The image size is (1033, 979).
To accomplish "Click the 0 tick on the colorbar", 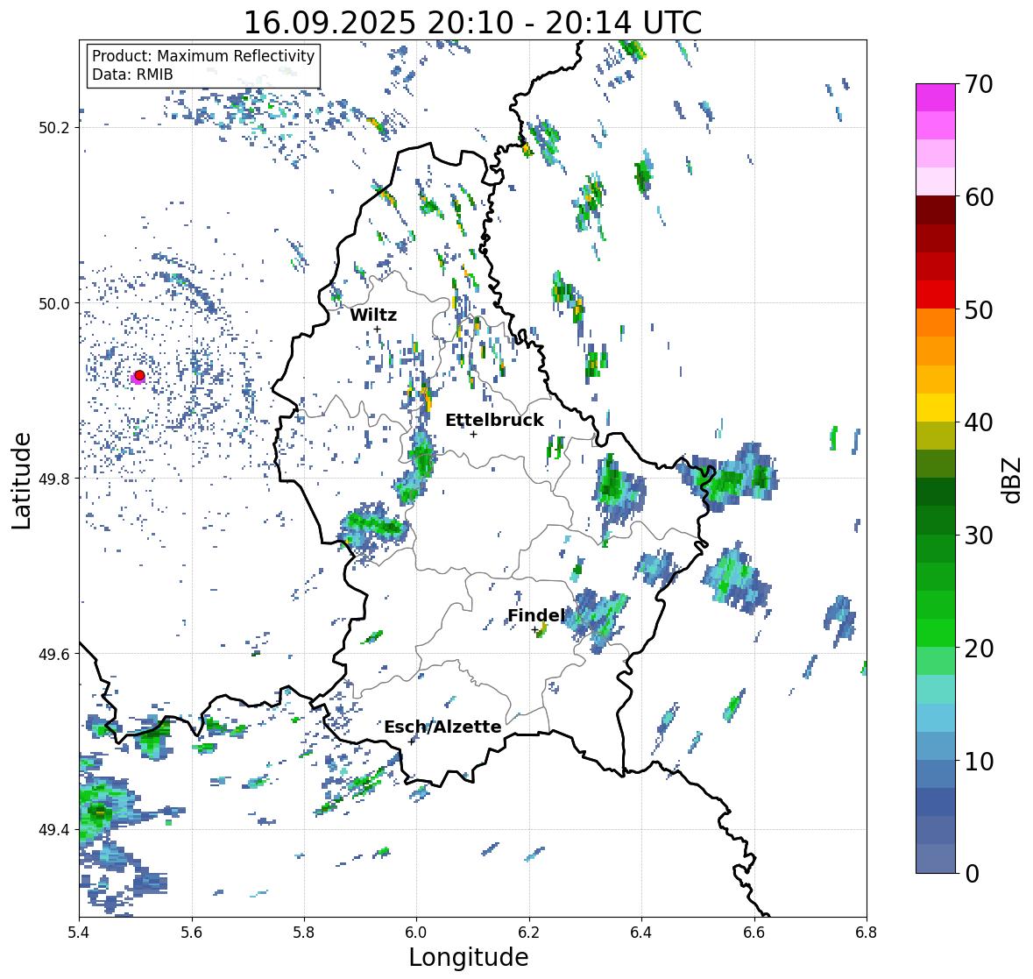I will point(973,874).
